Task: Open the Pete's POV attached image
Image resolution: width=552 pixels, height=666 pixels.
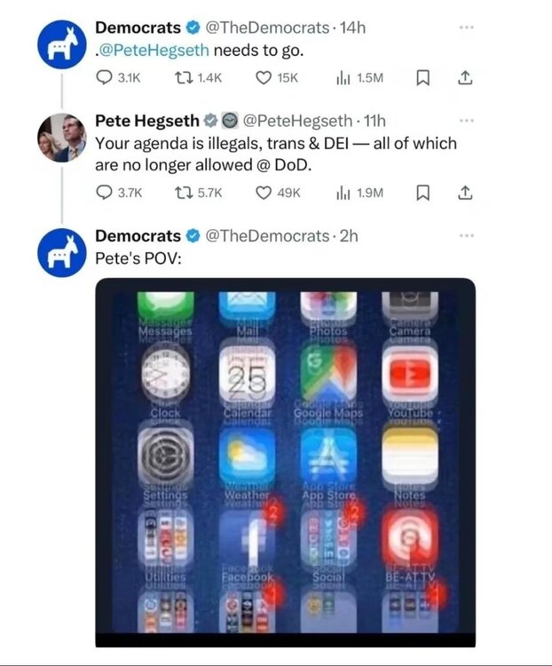Action: click(286, 462)
